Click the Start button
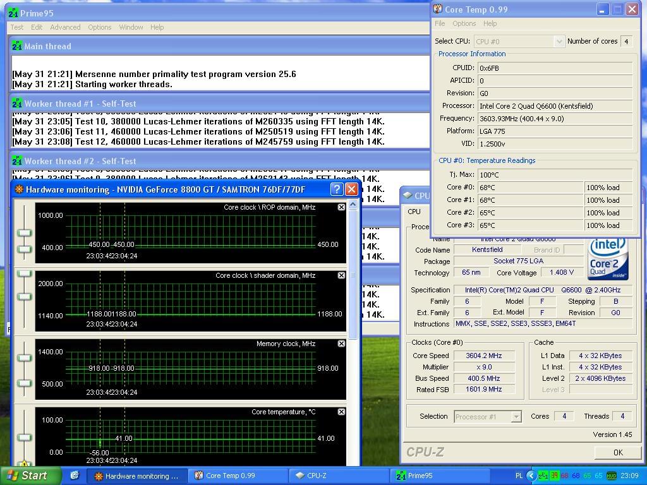 click(30, 476)
